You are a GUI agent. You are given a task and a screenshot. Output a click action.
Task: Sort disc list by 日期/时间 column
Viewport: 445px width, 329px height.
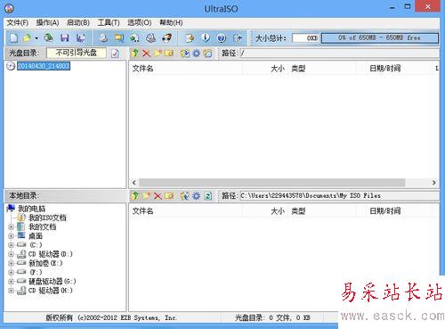click(394, 69)
